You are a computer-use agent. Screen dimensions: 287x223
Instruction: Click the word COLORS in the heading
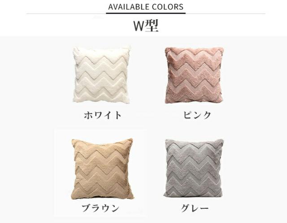coord(167,7)
